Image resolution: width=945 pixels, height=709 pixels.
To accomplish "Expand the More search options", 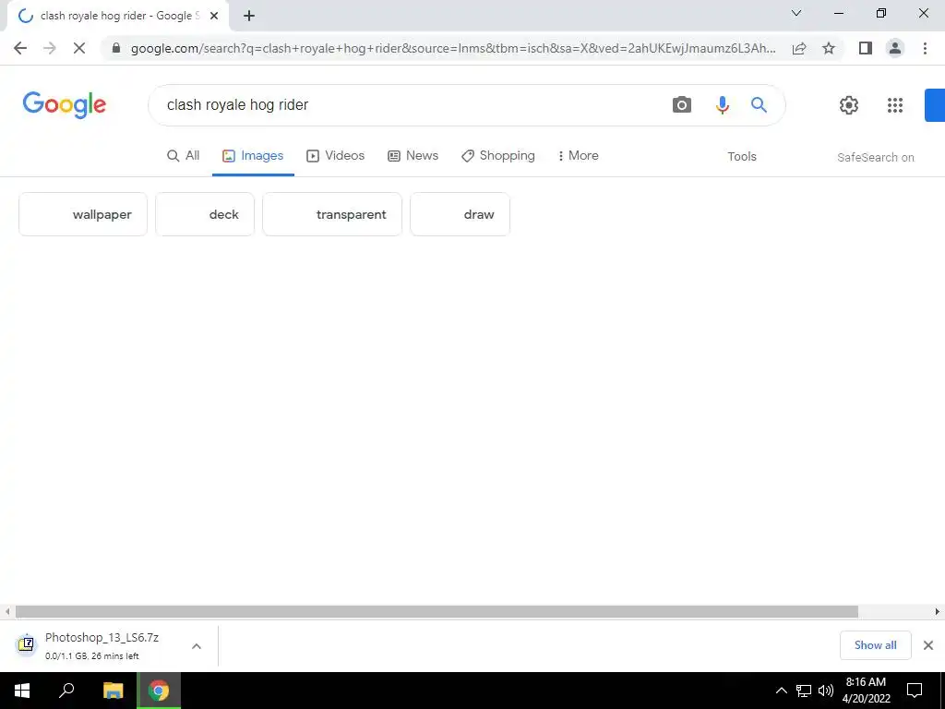I will click(578, 155).
